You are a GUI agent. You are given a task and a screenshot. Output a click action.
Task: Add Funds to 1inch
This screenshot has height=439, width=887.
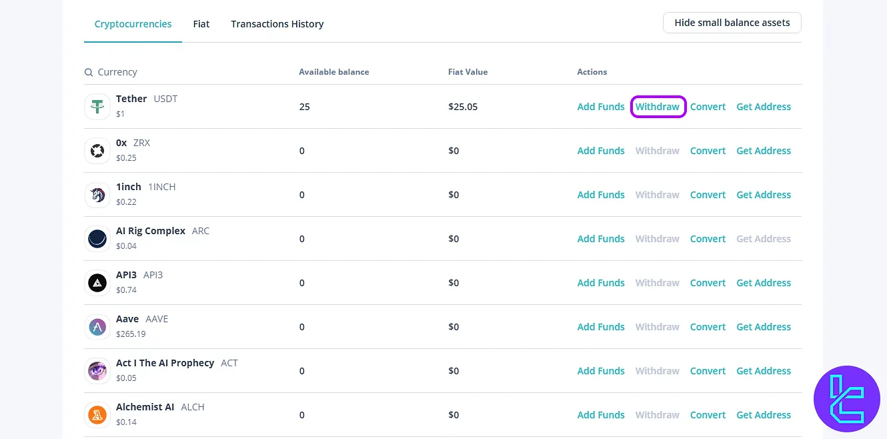point(601,195)
